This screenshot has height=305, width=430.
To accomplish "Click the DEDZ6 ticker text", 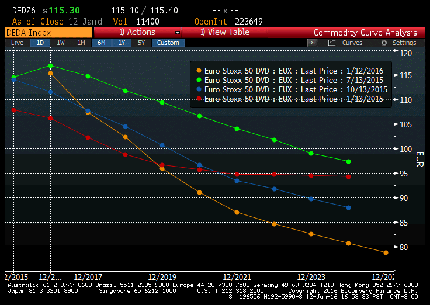I will click(x=24, y=11).
